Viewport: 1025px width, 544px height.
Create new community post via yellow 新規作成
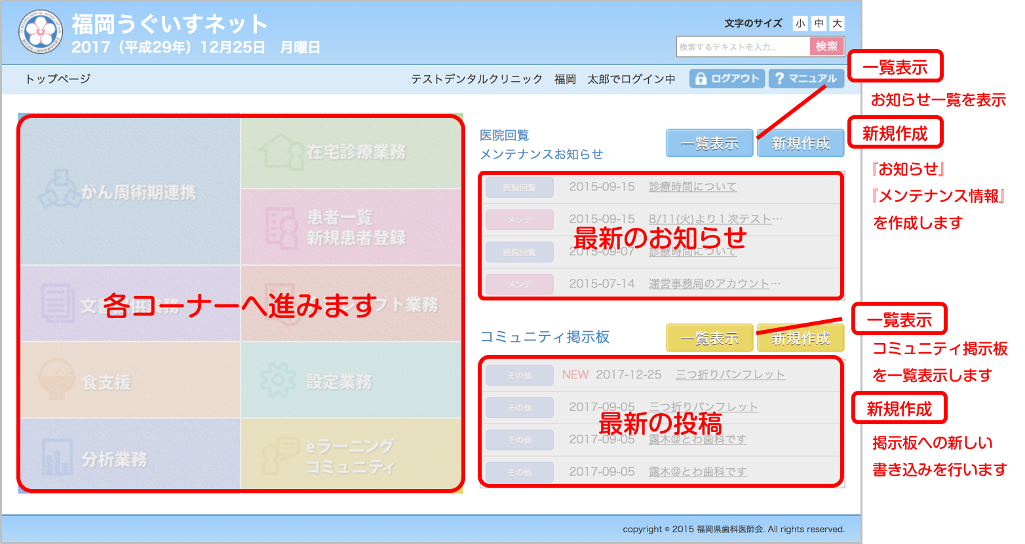pos(800,338)
